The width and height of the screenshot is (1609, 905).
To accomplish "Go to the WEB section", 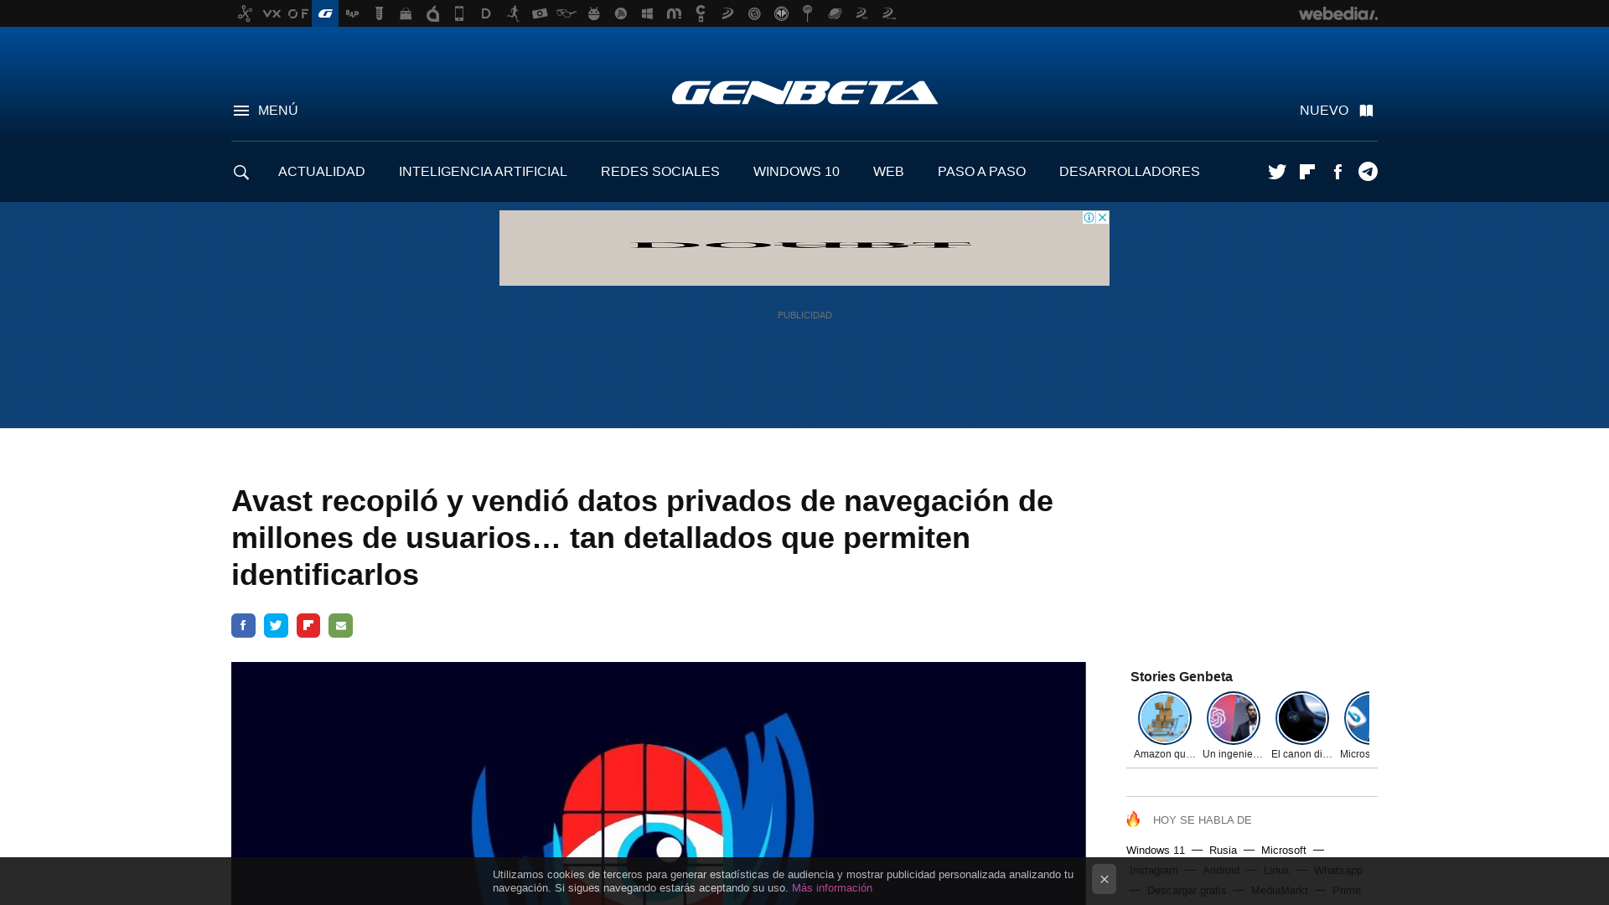I will click(888, 172).
